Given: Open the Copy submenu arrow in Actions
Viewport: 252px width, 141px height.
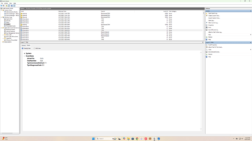Looking at the screenshot, I should pos(251,49).
